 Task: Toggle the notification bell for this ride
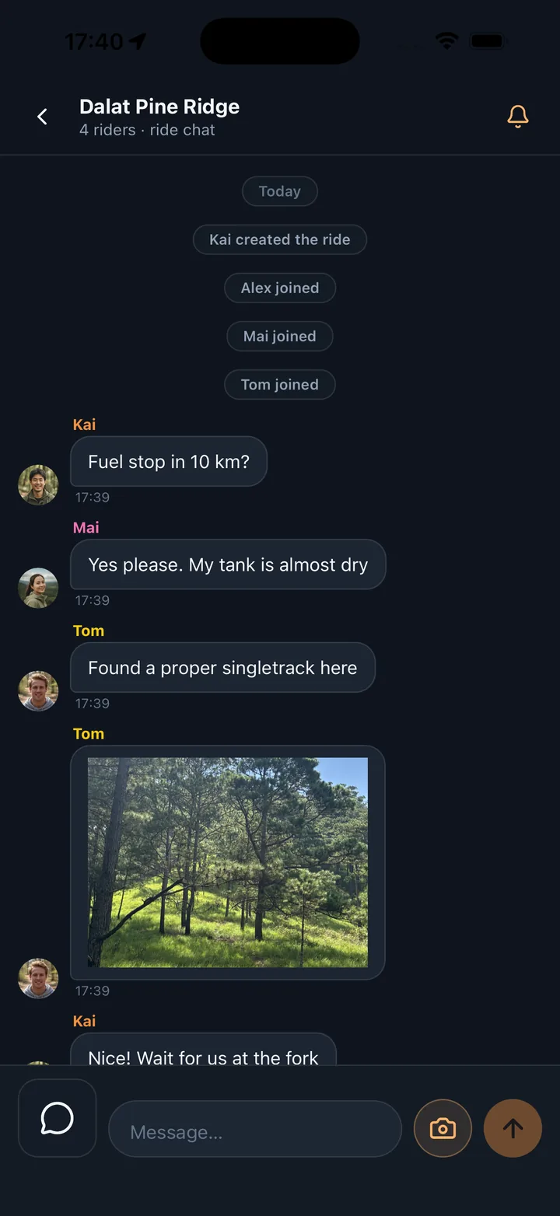[518, 117]
